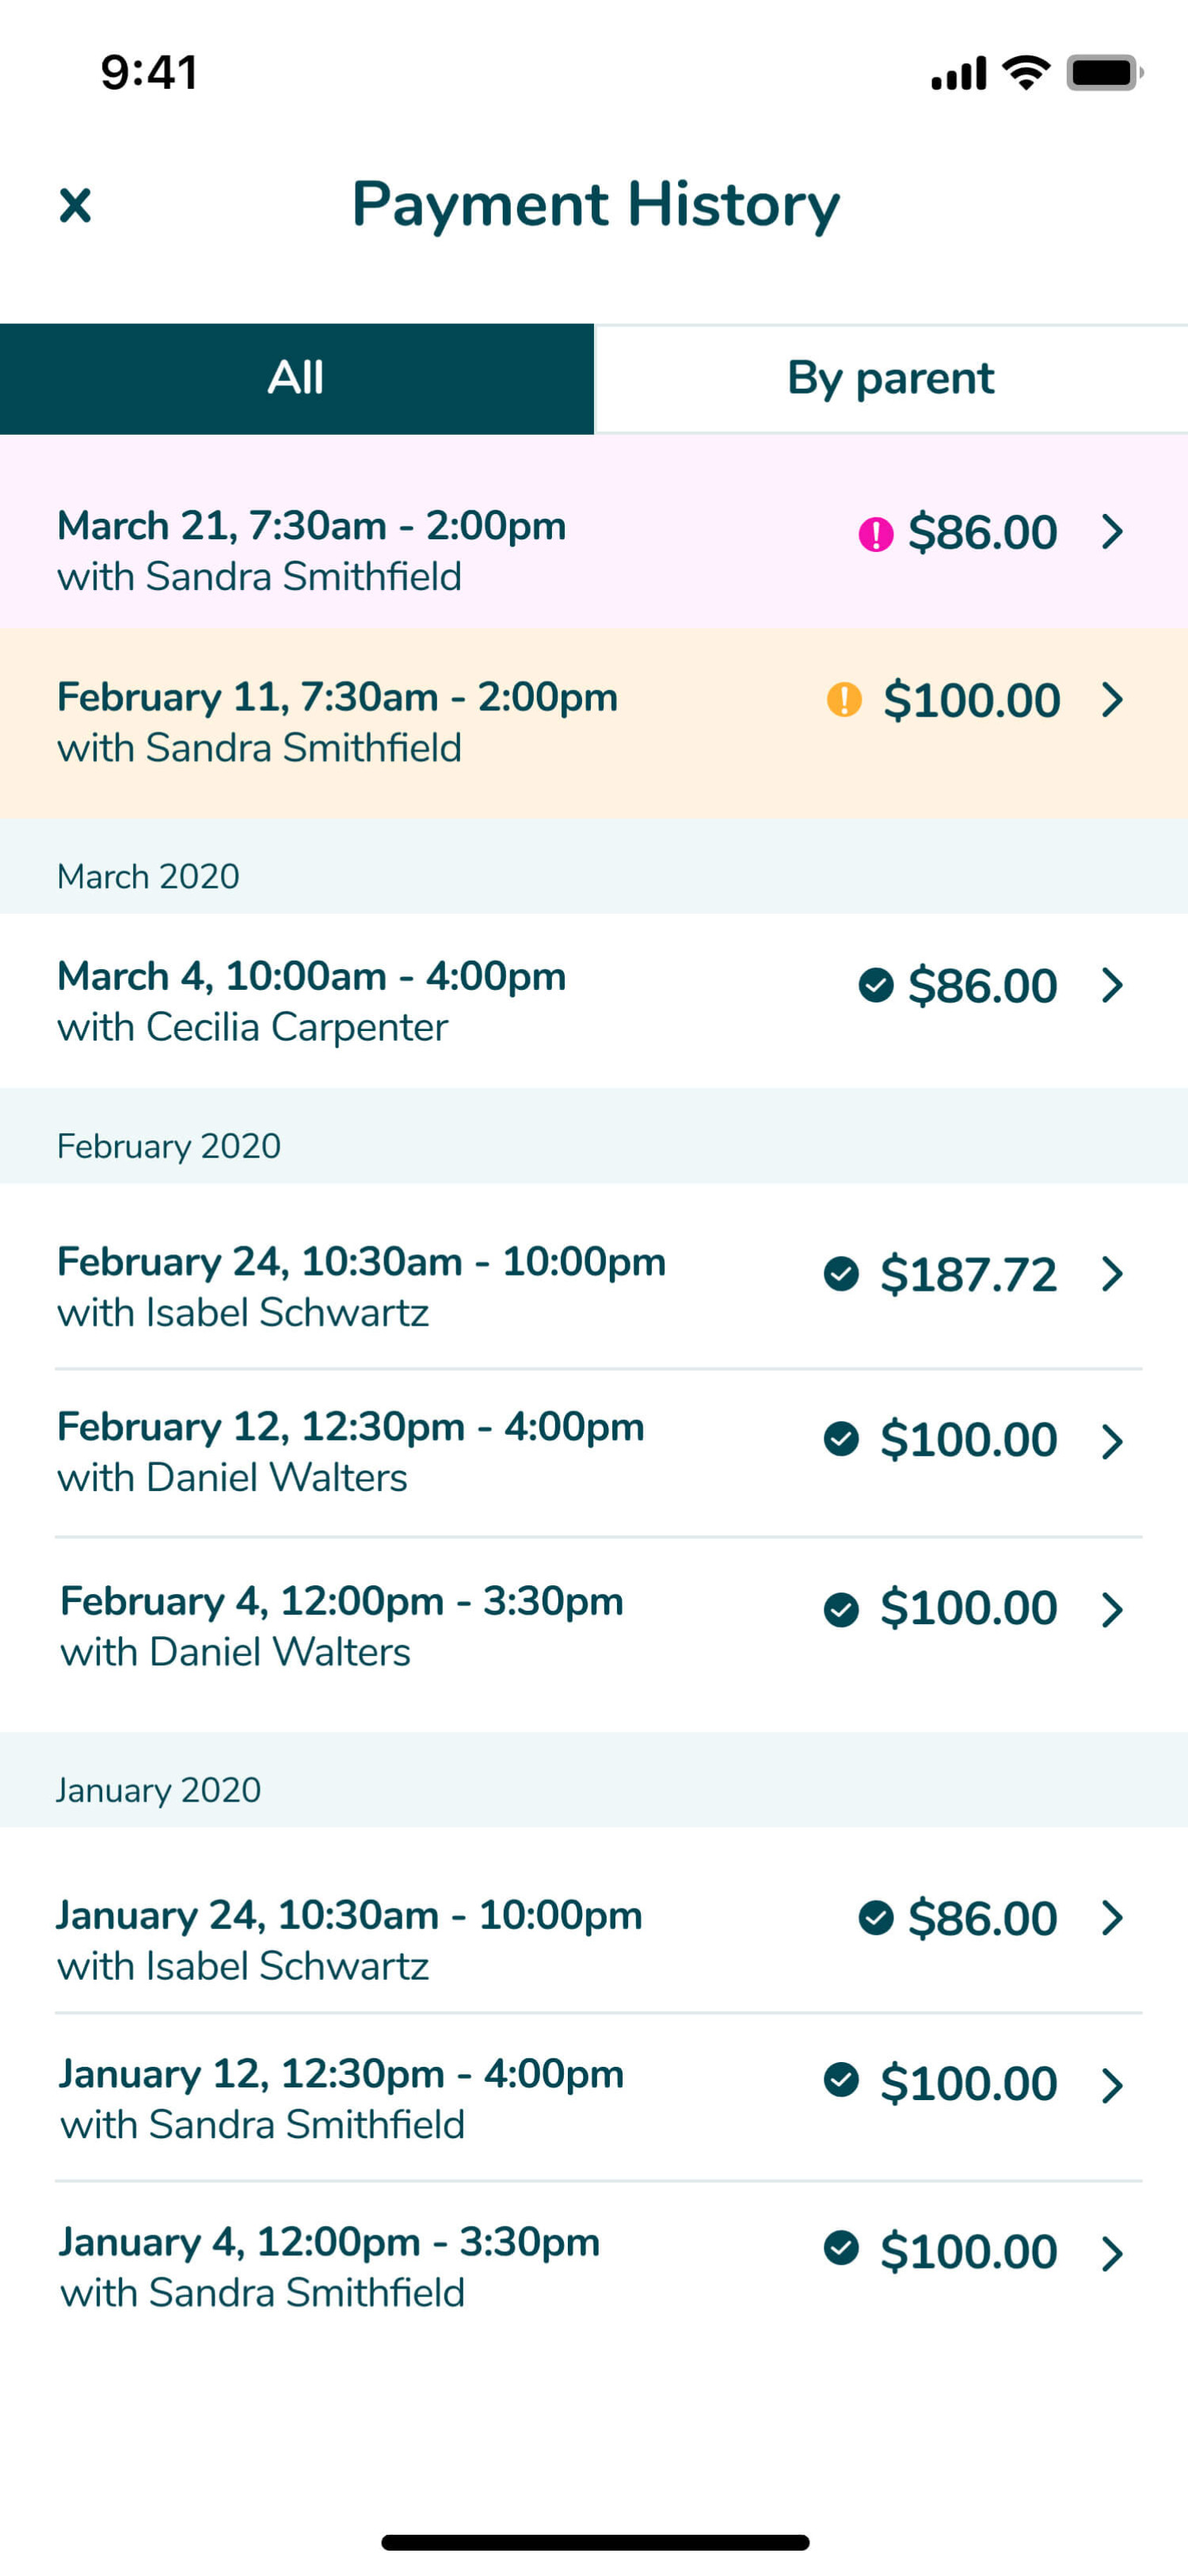
Task: Expand March 21 payment using its chevron
Action: (1112, 532)
